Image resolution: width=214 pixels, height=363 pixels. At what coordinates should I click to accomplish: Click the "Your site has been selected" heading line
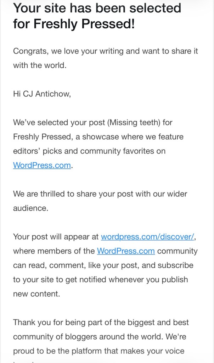[x=97, y=8]
